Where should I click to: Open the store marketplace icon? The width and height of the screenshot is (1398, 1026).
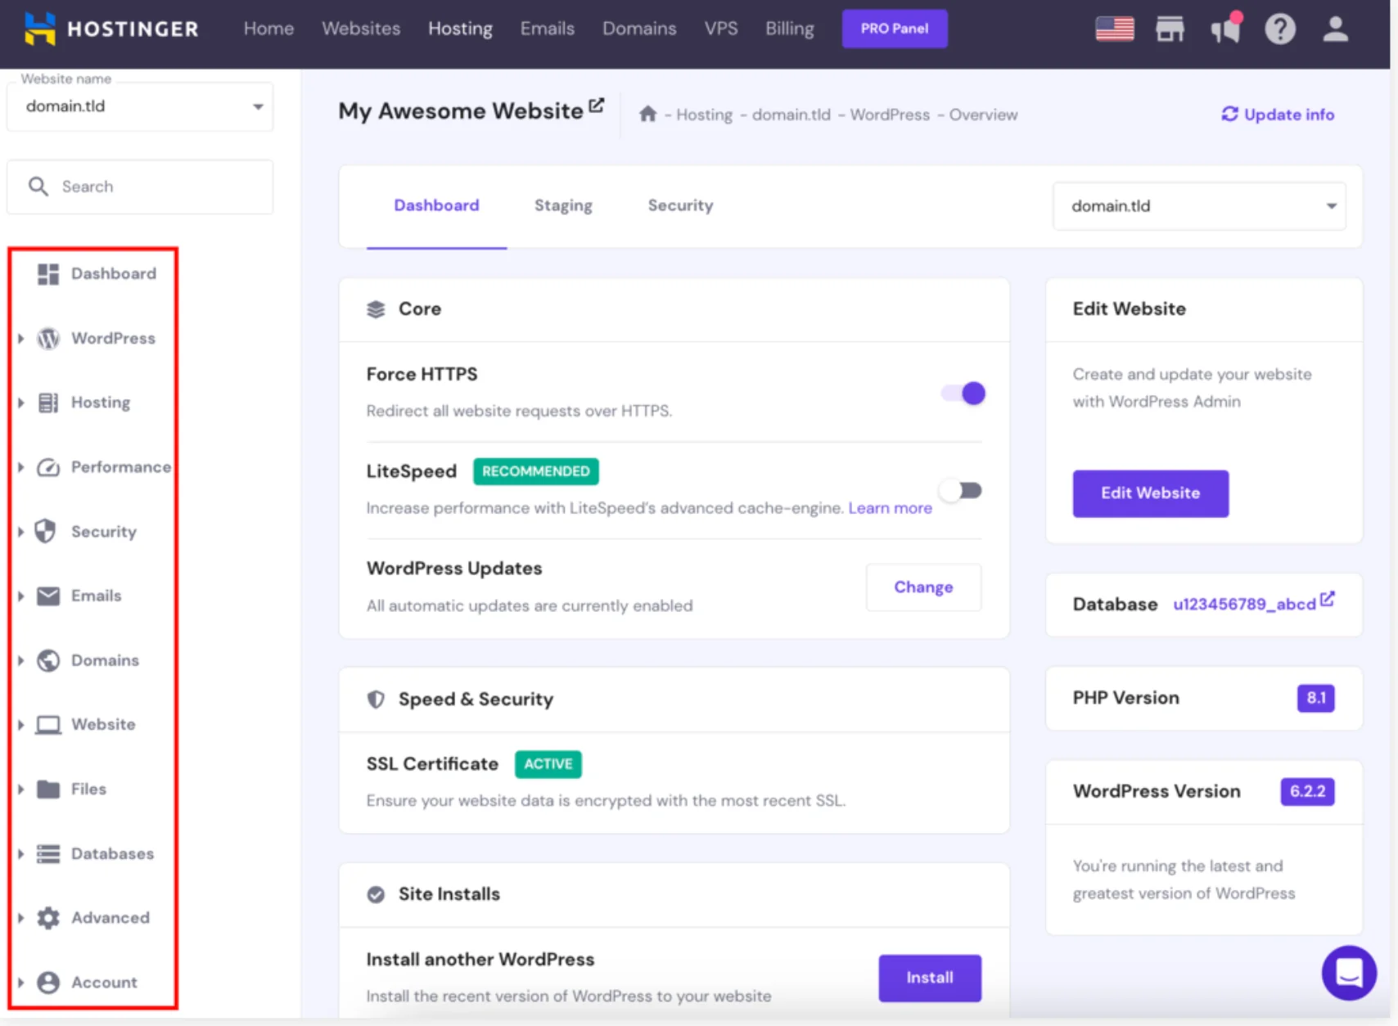point(1170,29)
